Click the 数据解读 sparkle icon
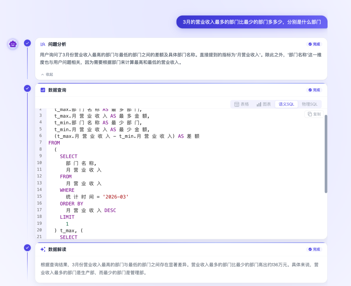The image size is (351, 286). [x=43, y=249]
